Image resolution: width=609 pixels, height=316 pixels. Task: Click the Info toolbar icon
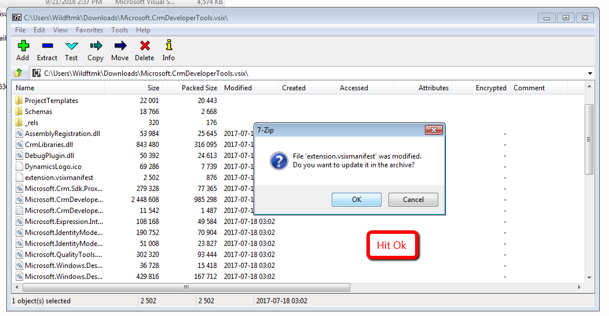pyautogui.click(x=168, y=45)
